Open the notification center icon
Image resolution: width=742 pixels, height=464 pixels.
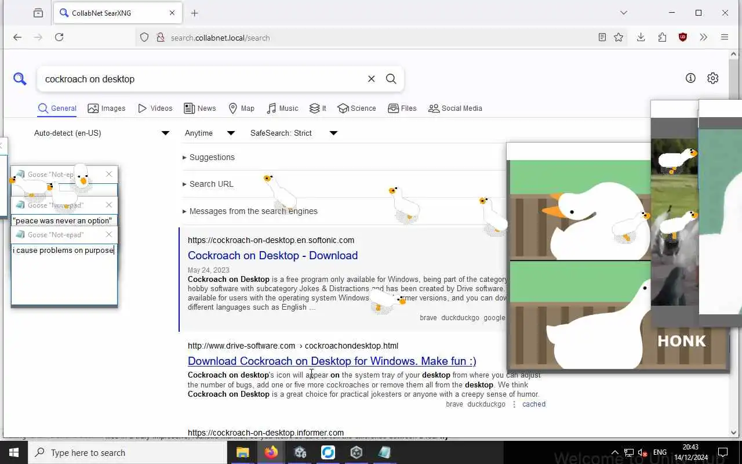pyautogui.click(x=723, y=452)
